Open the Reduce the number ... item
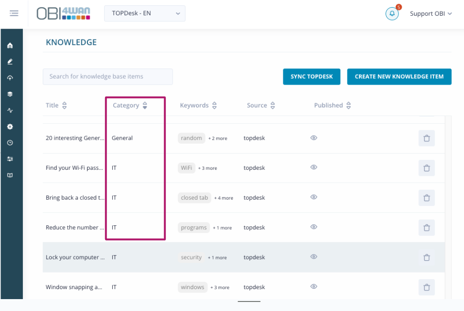The image size is (464, 311). (75, 228)
